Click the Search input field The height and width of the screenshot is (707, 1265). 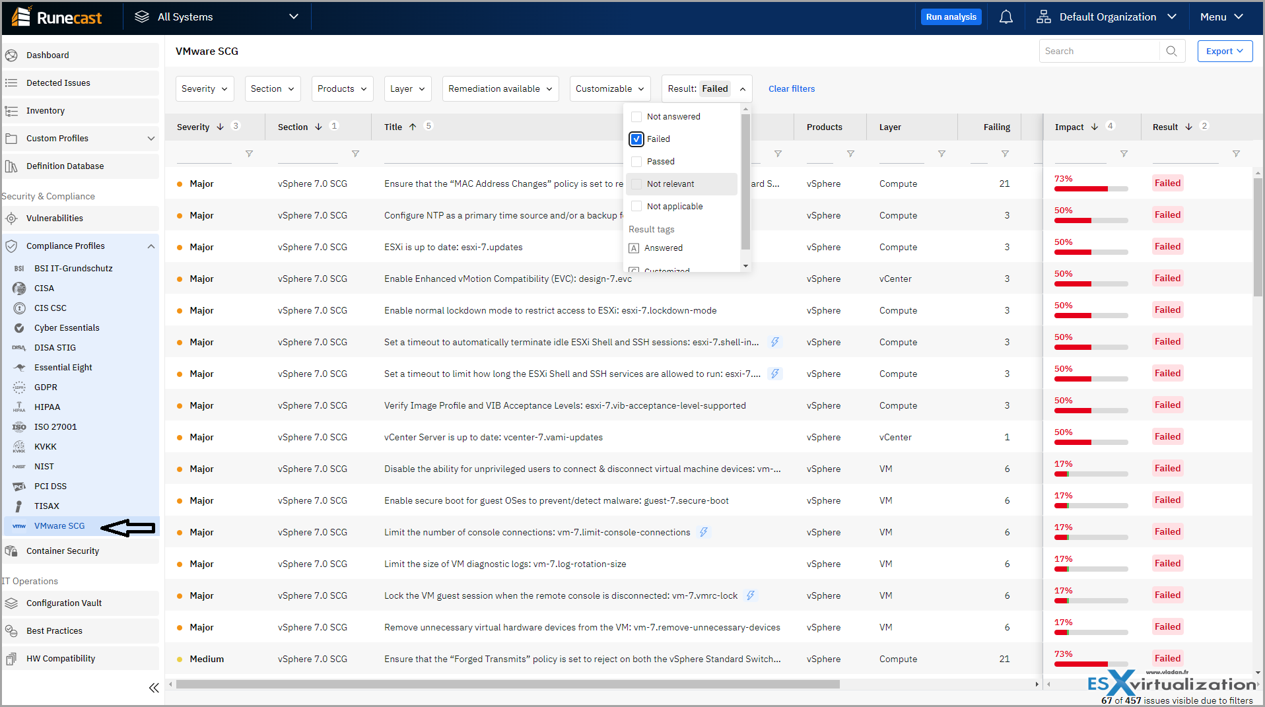click(1100, 51)
